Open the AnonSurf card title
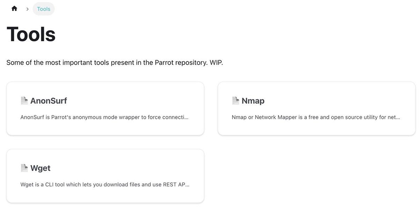 49,101
